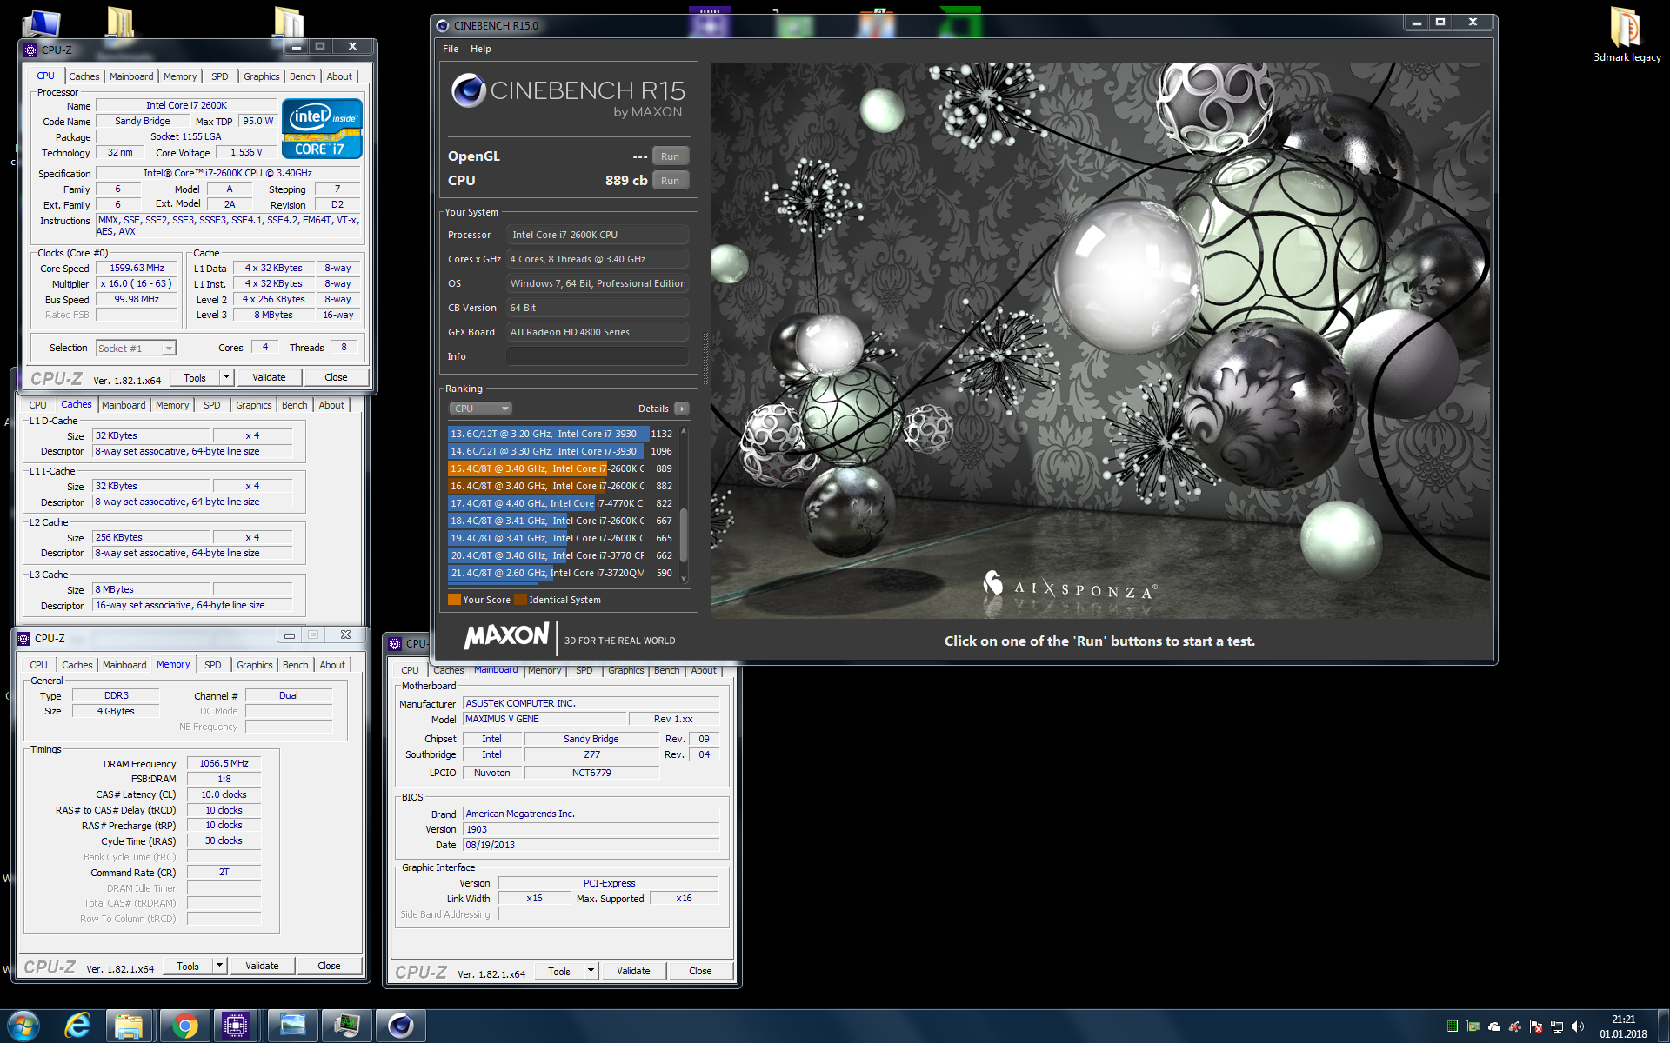Open the Help menu in Cinebench
1670x1043 pixels.
(481, 49)
